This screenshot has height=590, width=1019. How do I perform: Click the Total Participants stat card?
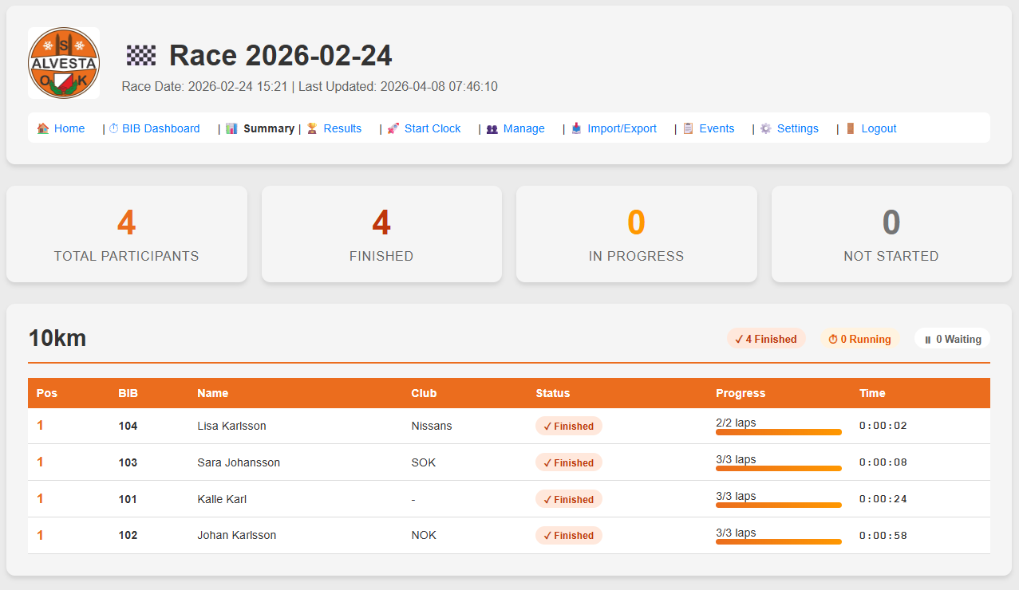(126, 234)
